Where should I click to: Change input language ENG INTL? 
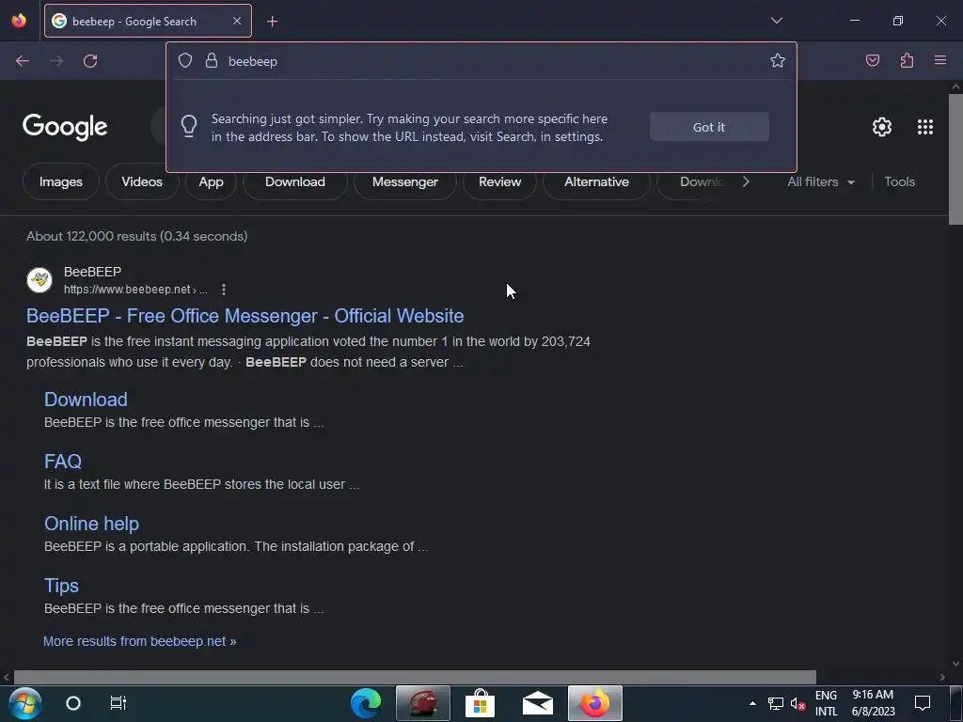coord(826,703)
